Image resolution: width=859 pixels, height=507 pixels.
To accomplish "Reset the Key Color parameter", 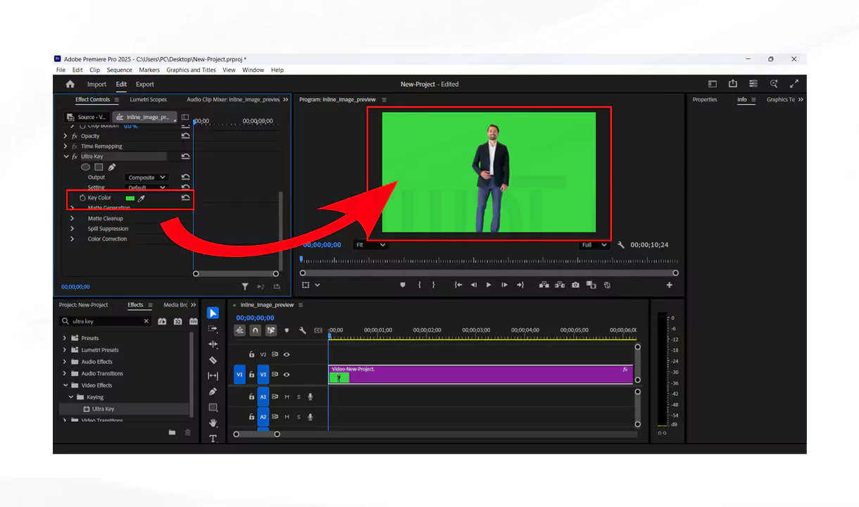I will click(185, 198).
